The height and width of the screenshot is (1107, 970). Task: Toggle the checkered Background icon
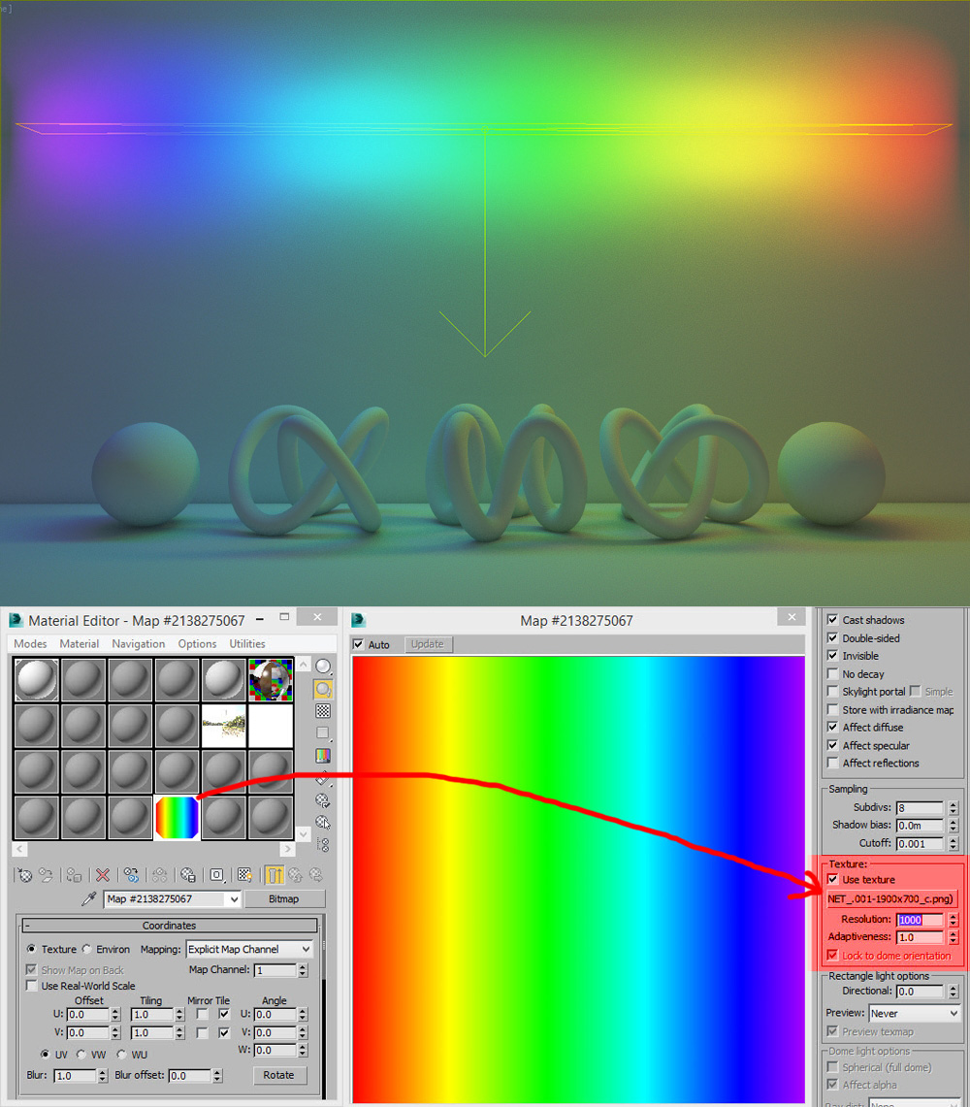click(323, 711)
